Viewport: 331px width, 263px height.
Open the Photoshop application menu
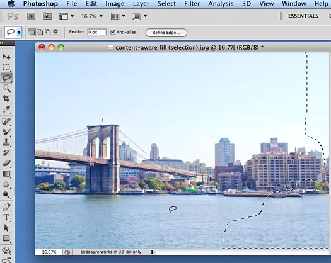(x=40, y=4)
